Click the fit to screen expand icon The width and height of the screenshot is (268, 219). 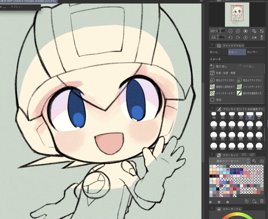click(262, 31)
